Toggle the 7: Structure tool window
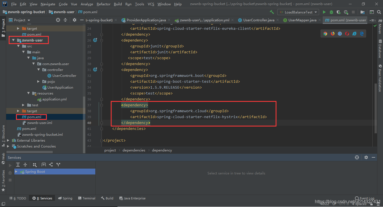The height and width of the screenshot is (207, 383). tap(3, 136)
